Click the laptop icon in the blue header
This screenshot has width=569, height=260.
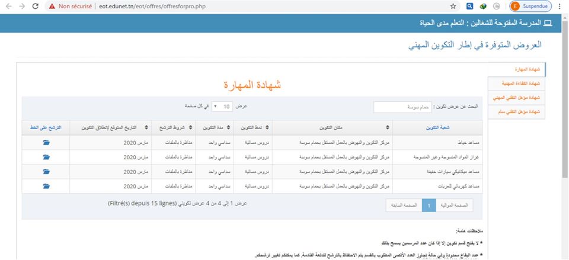pyautogui.click(x=548, y=23)
